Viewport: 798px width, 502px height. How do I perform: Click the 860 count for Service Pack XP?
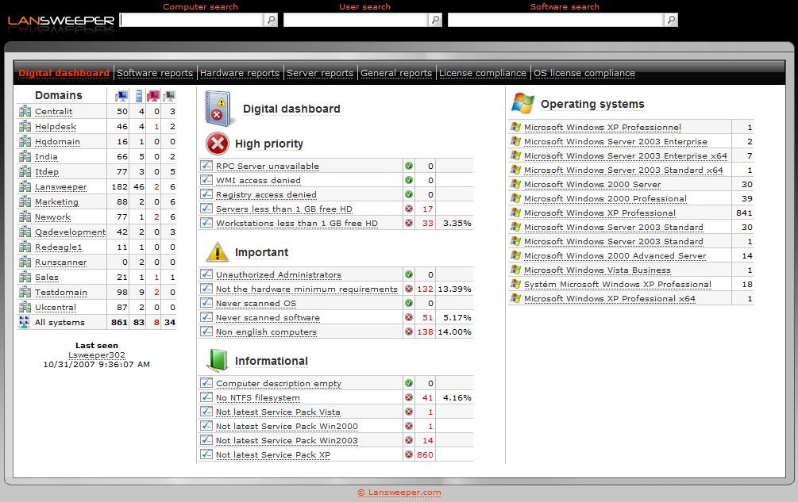click(425, 454)
